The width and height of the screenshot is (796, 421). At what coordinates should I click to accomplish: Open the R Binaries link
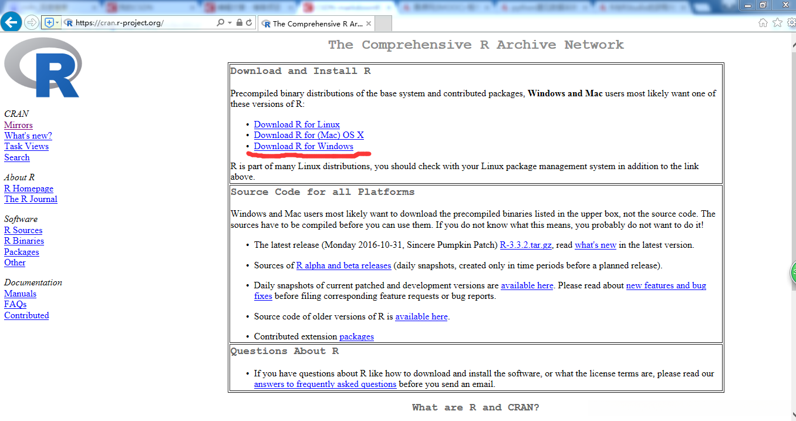24,241
